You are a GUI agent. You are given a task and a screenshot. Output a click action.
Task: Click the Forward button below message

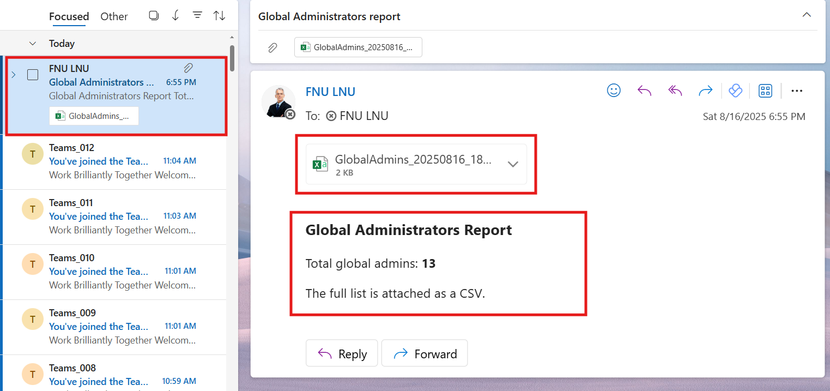point(425,354)
